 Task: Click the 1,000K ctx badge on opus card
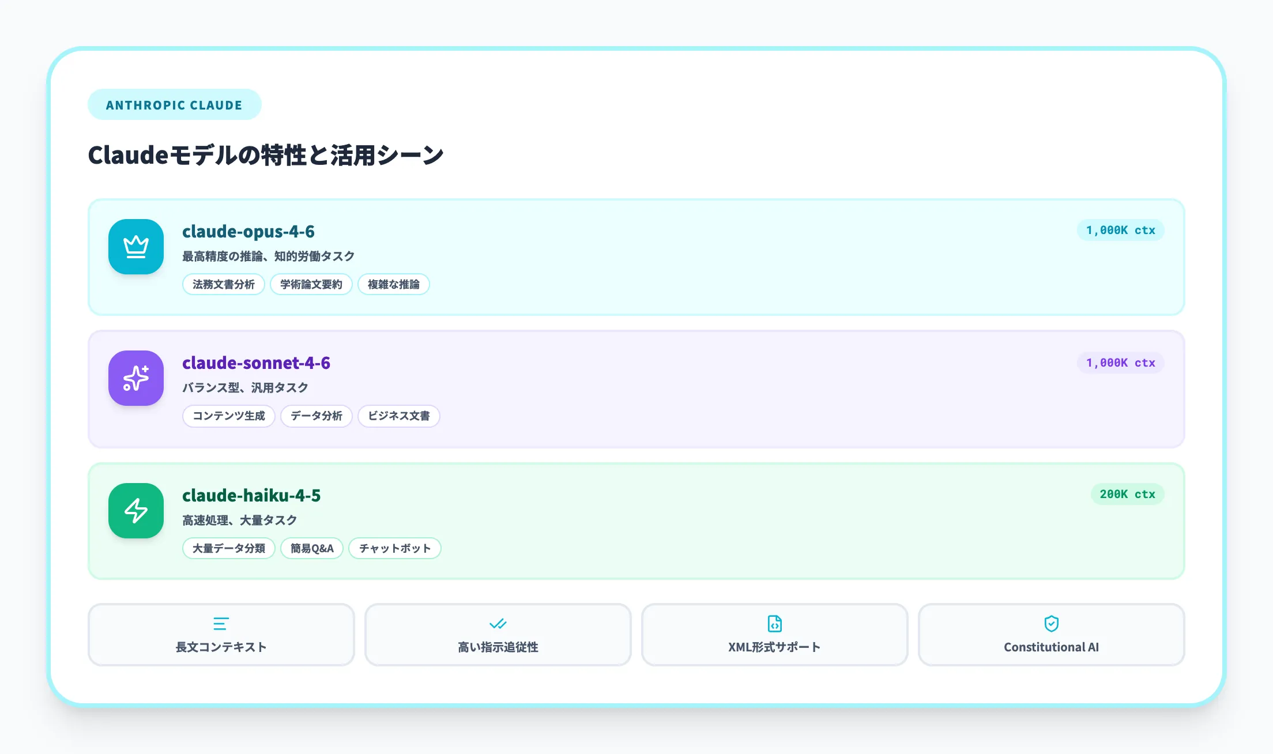[1119, 229]
